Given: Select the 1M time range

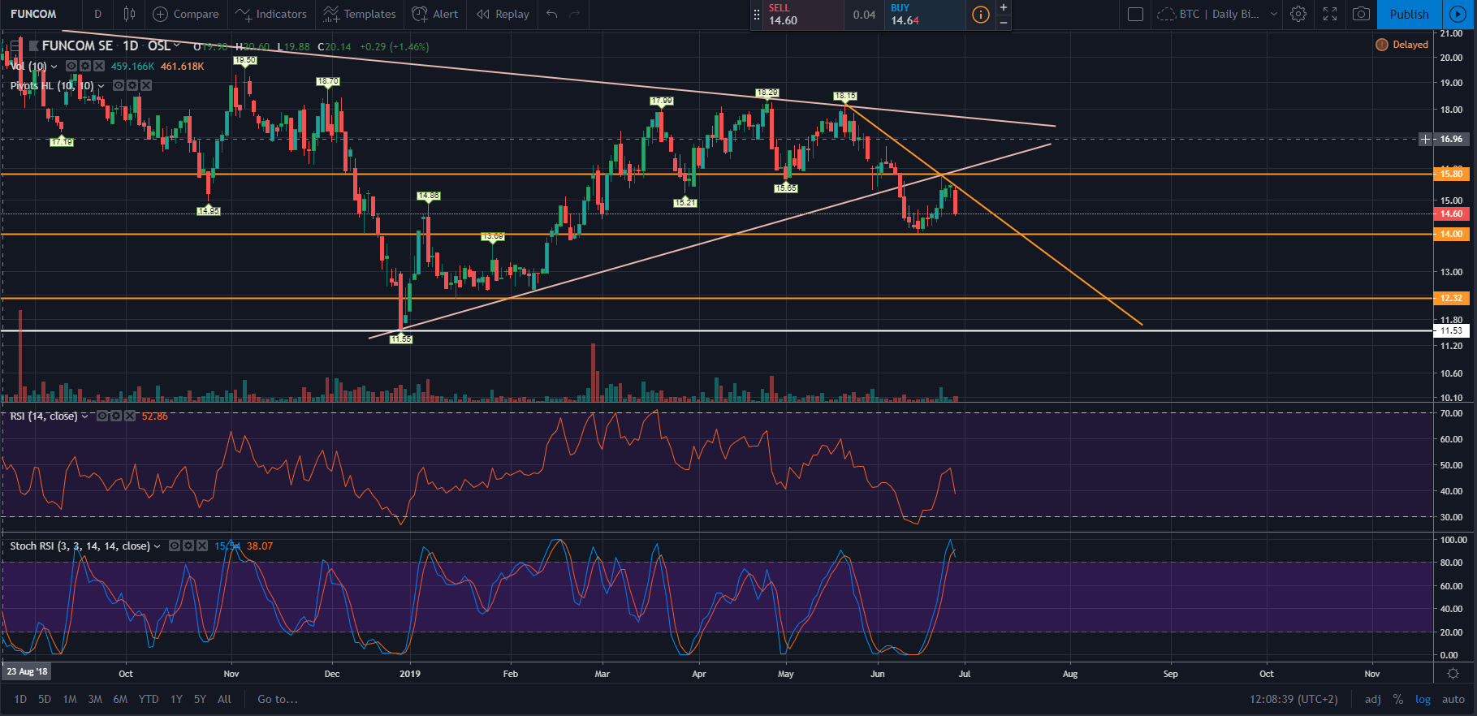Looking at the screenshot, I should pyautogui.click(x=70, y=699).
